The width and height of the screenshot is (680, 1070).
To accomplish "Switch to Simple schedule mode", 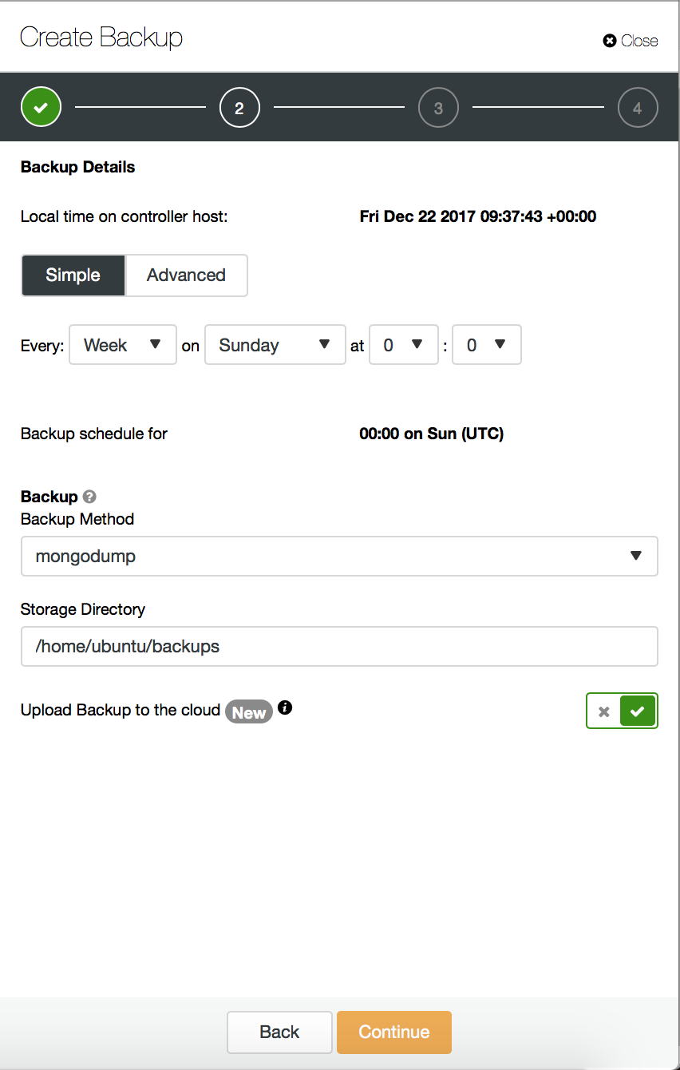I will point(73,275).
